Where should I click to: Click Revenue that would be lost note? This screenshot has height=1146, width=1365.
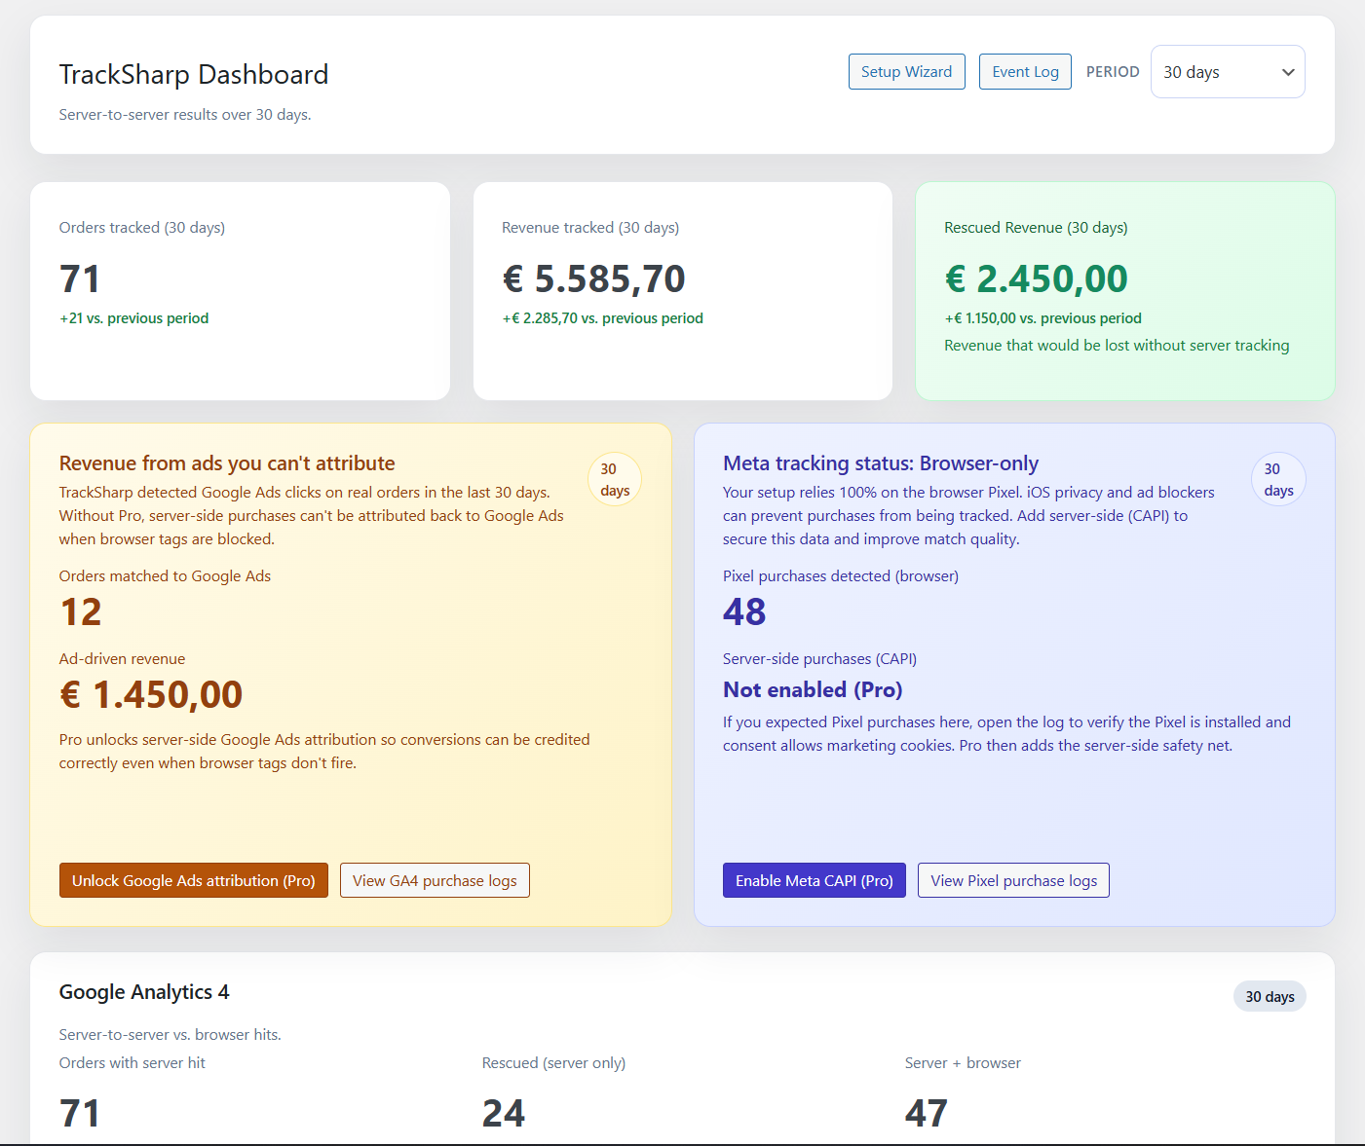click(1117, 346)
